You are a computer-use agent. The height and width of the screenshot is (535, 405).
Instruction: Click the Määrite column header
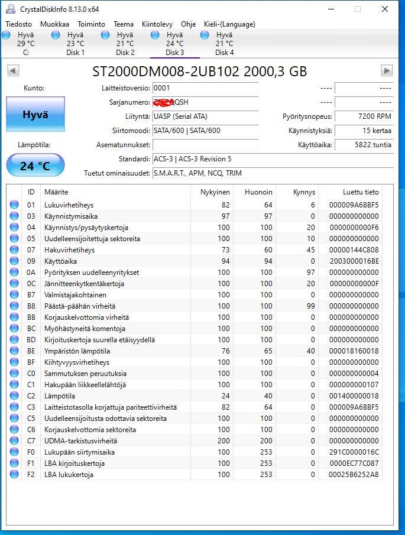point(115,192)
